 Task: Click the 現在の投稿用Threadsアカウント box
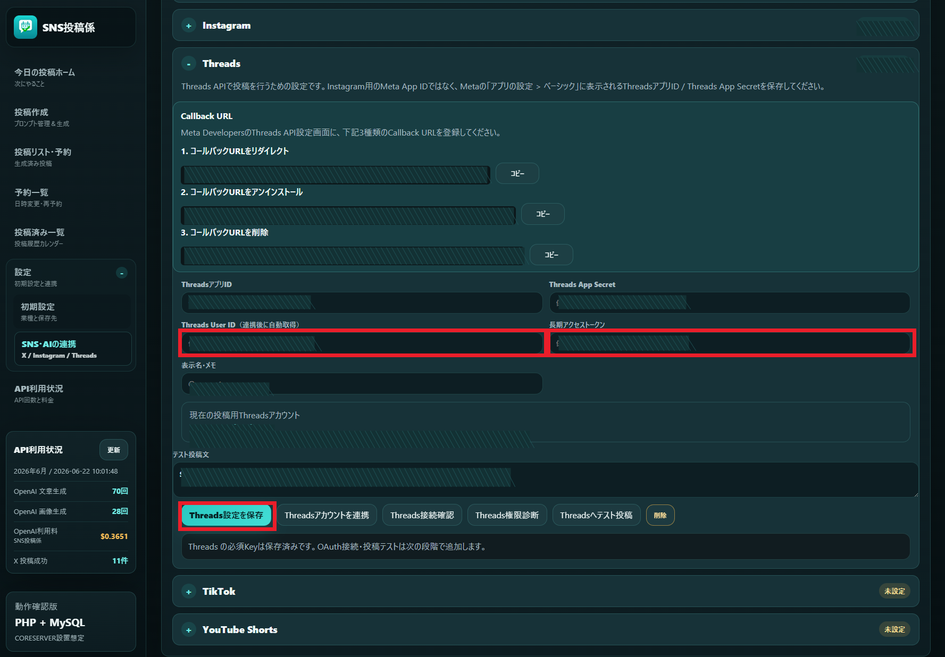[546, 422]
